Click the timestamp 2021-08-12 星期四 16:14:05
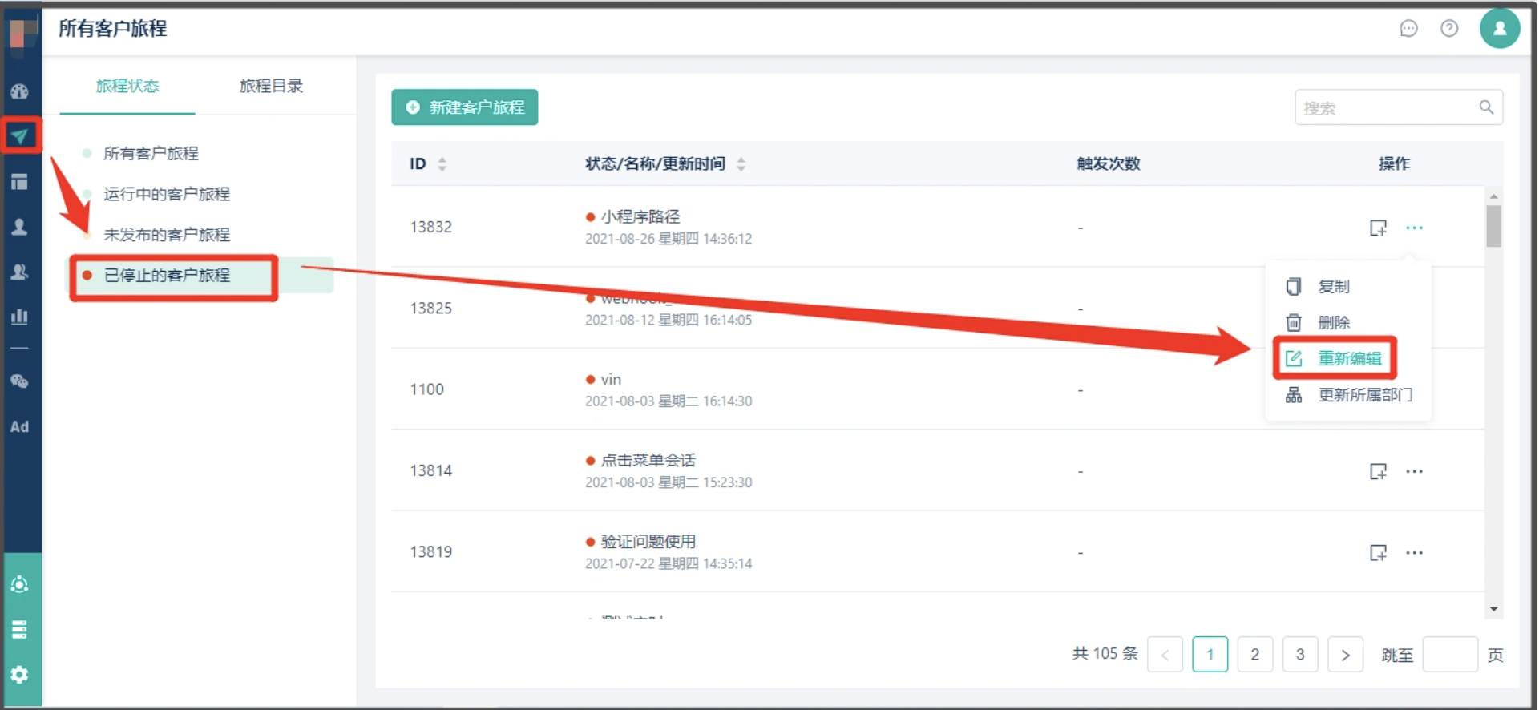 tap(669, 320)
